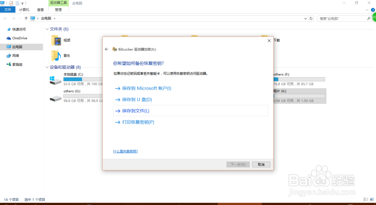Expand the ribbon with chevron
The width and height of the screenshot is (376, 205).
[x=367, y=10]
